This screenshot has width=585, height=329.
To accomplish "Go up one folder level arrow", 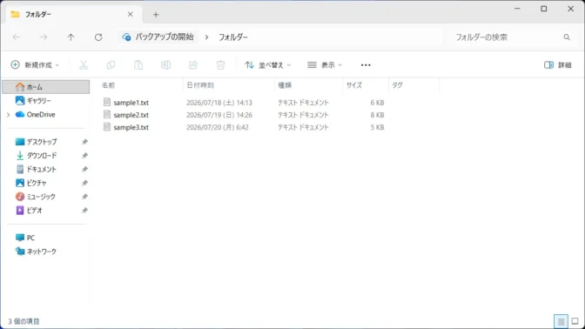I will [x=71, y=37].
